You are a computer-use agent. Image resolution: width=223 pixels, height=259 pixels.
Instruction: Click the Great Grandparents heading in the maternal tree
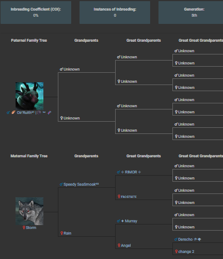coord(143,156)
